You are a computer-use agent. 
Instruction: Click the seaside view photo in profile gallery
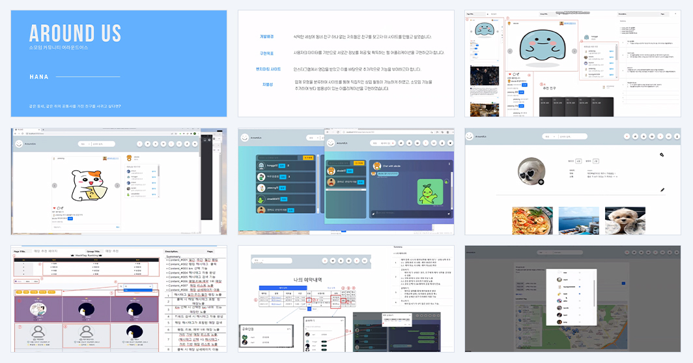pyautogui.click(x=578, y=220)
